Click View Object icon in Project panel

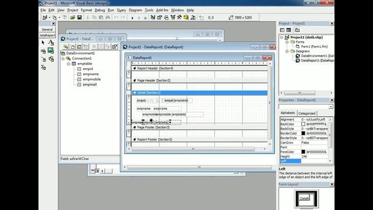(x=288, y=30)
